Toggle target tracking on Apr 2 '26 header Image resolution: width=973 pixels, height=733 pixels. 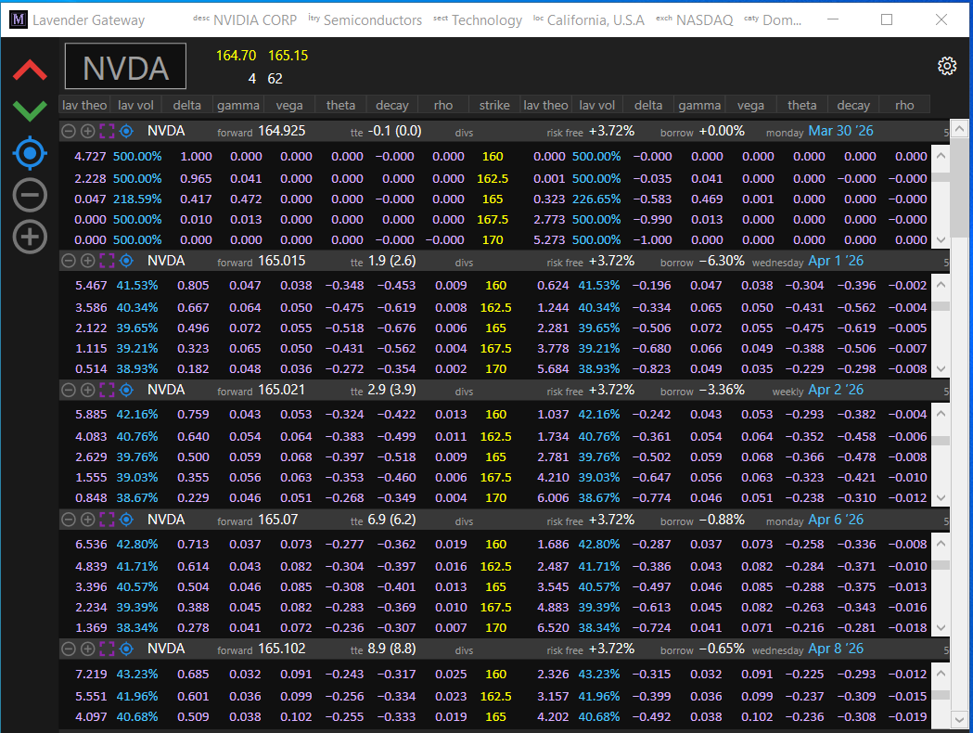coord(125,390)
